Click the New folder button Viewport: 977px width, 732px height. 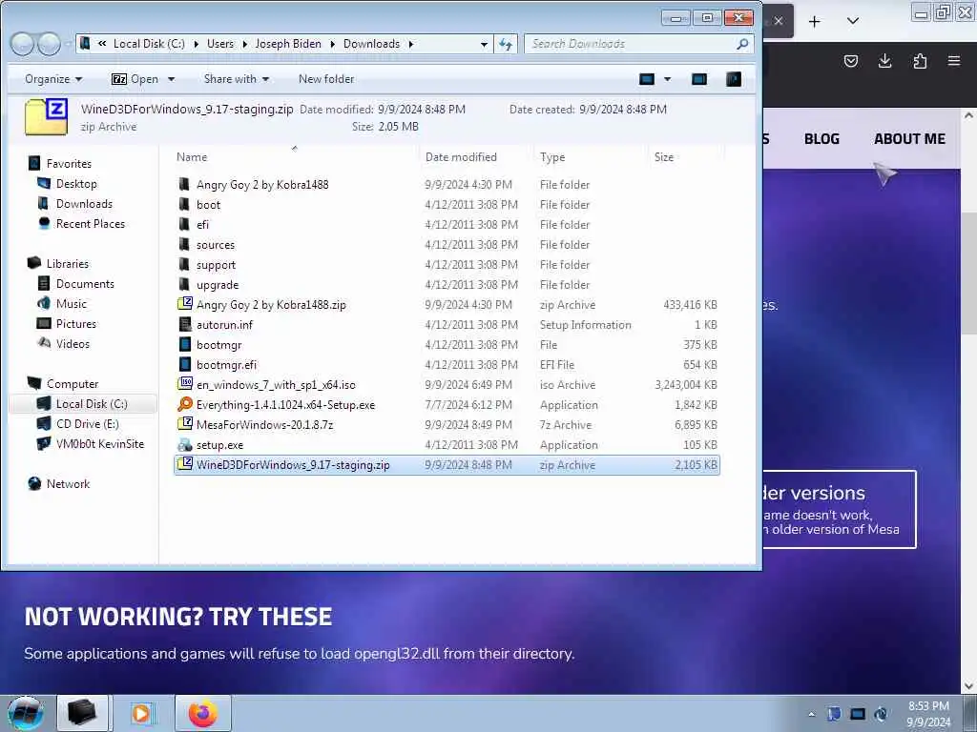point(326,79)
